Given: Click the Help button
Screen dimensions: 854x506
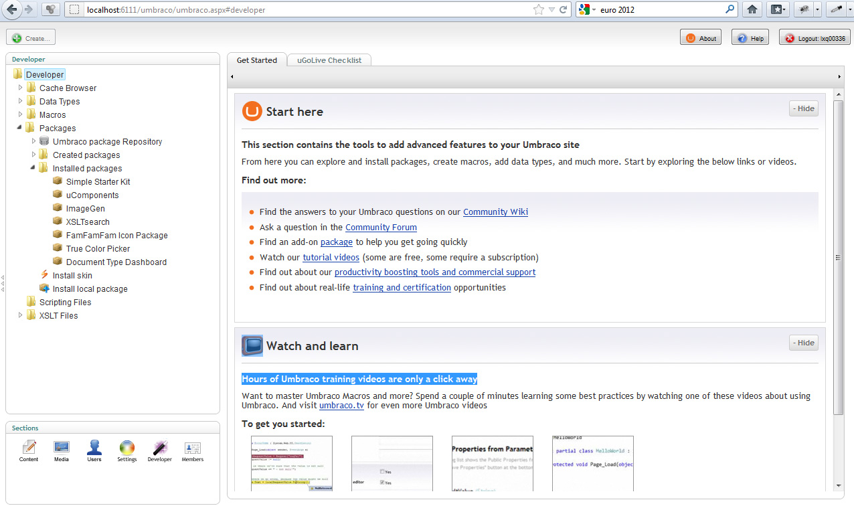Looking at the screenshot, I should coord(750,38).
